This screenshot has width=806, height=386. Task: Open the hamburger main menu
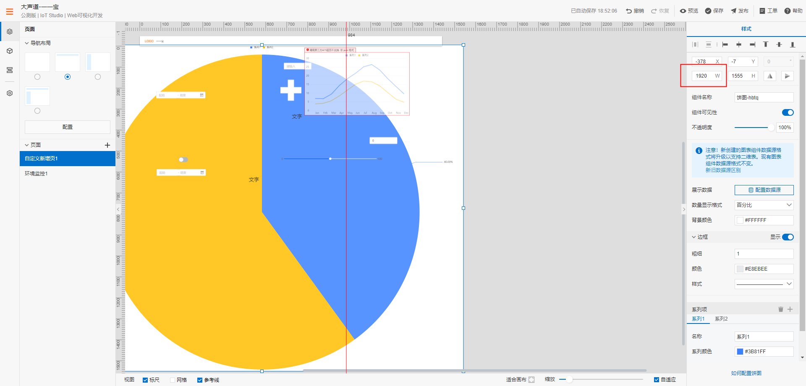point(10,11)
